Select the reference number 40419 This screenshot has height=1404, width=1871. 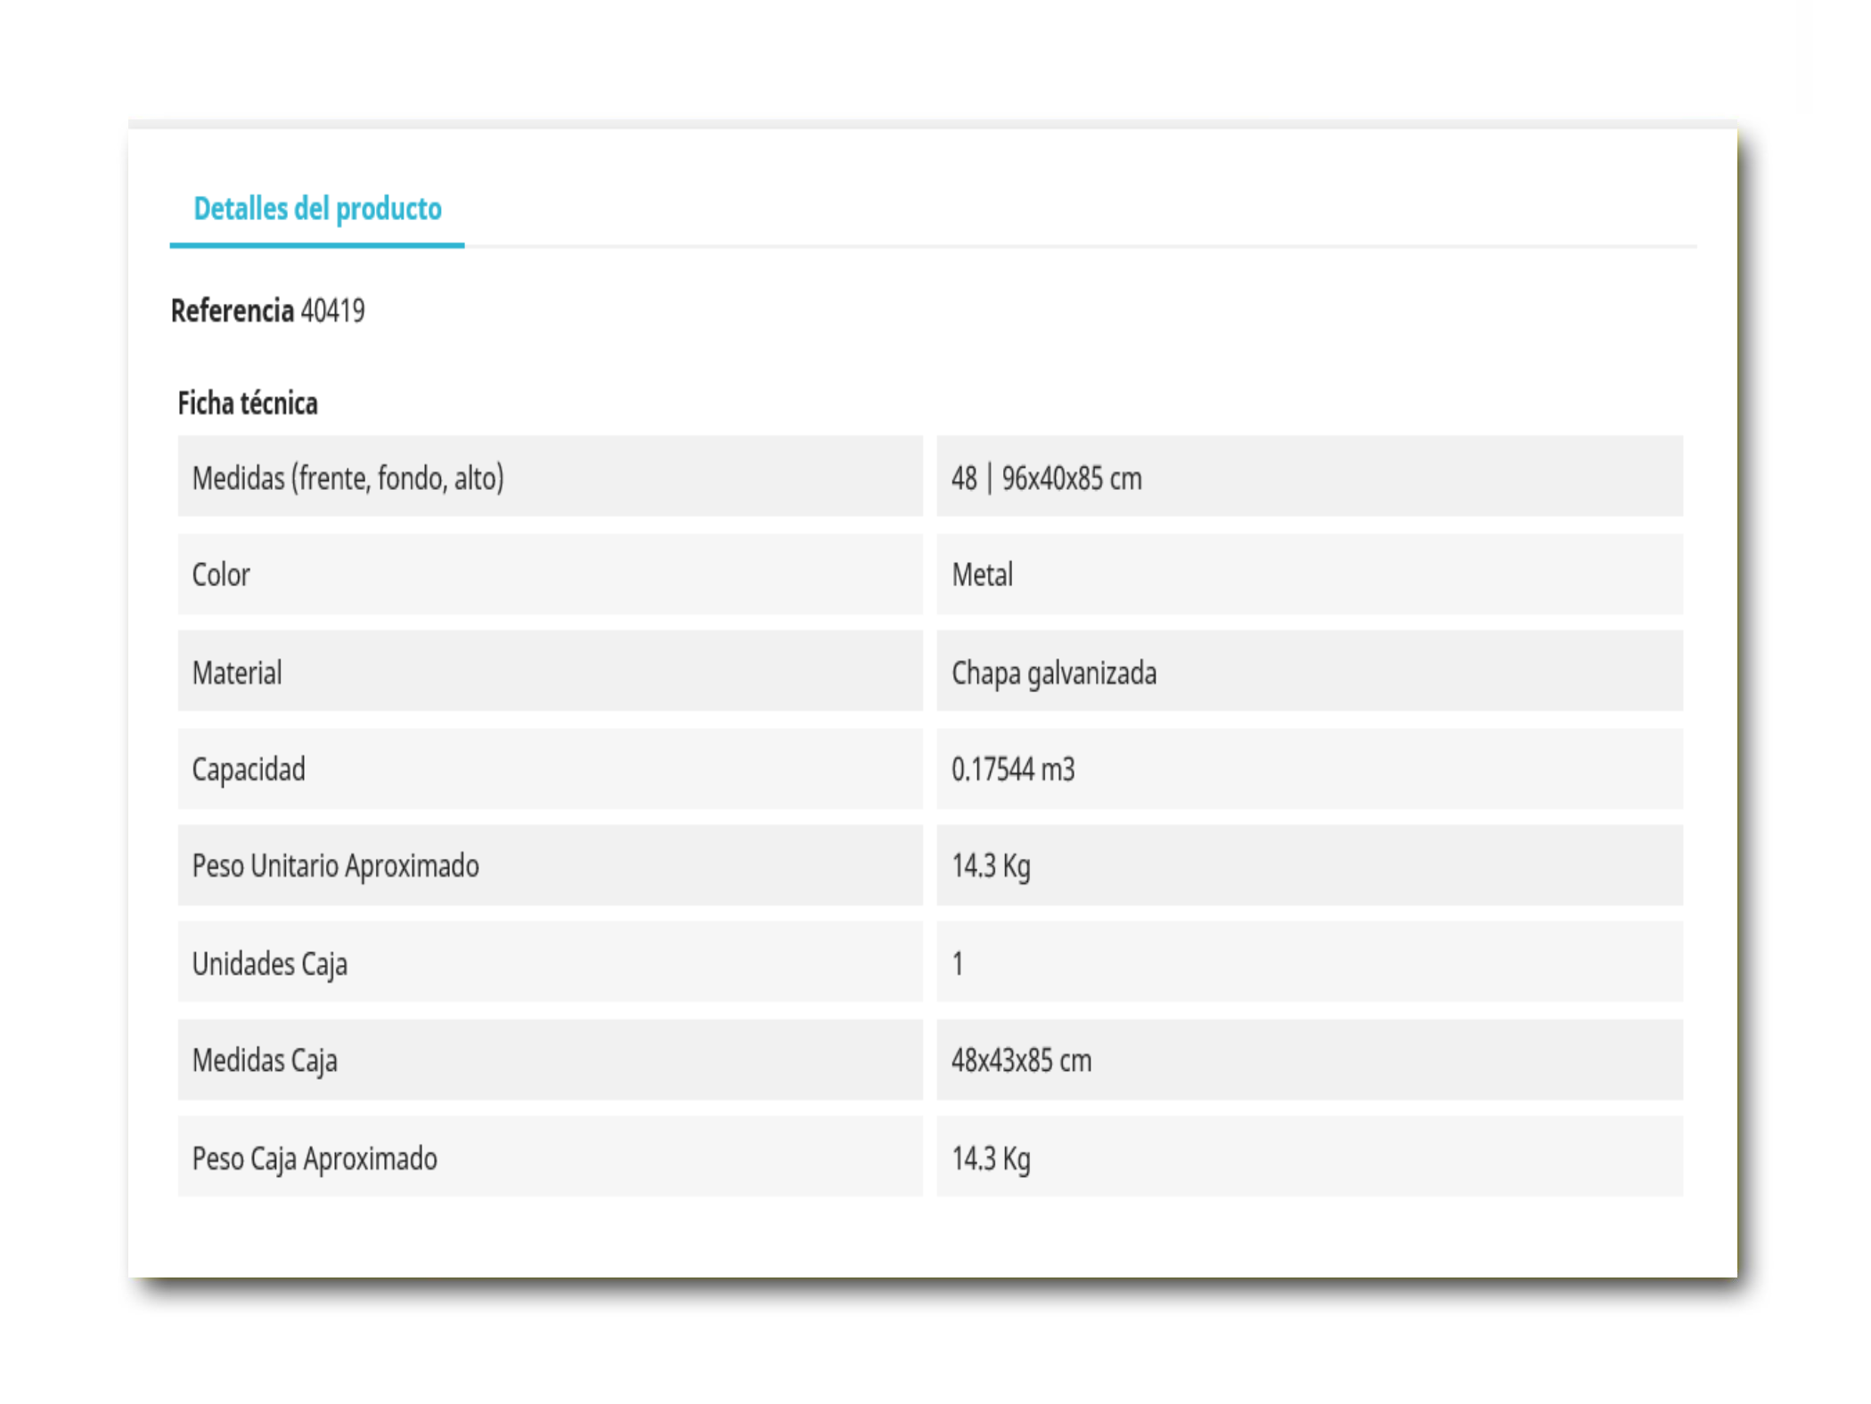(x=332, y=311)
